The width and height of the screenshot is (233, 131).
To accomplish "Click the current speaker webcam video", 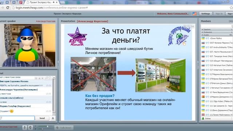I will click(x=28, y=45).
